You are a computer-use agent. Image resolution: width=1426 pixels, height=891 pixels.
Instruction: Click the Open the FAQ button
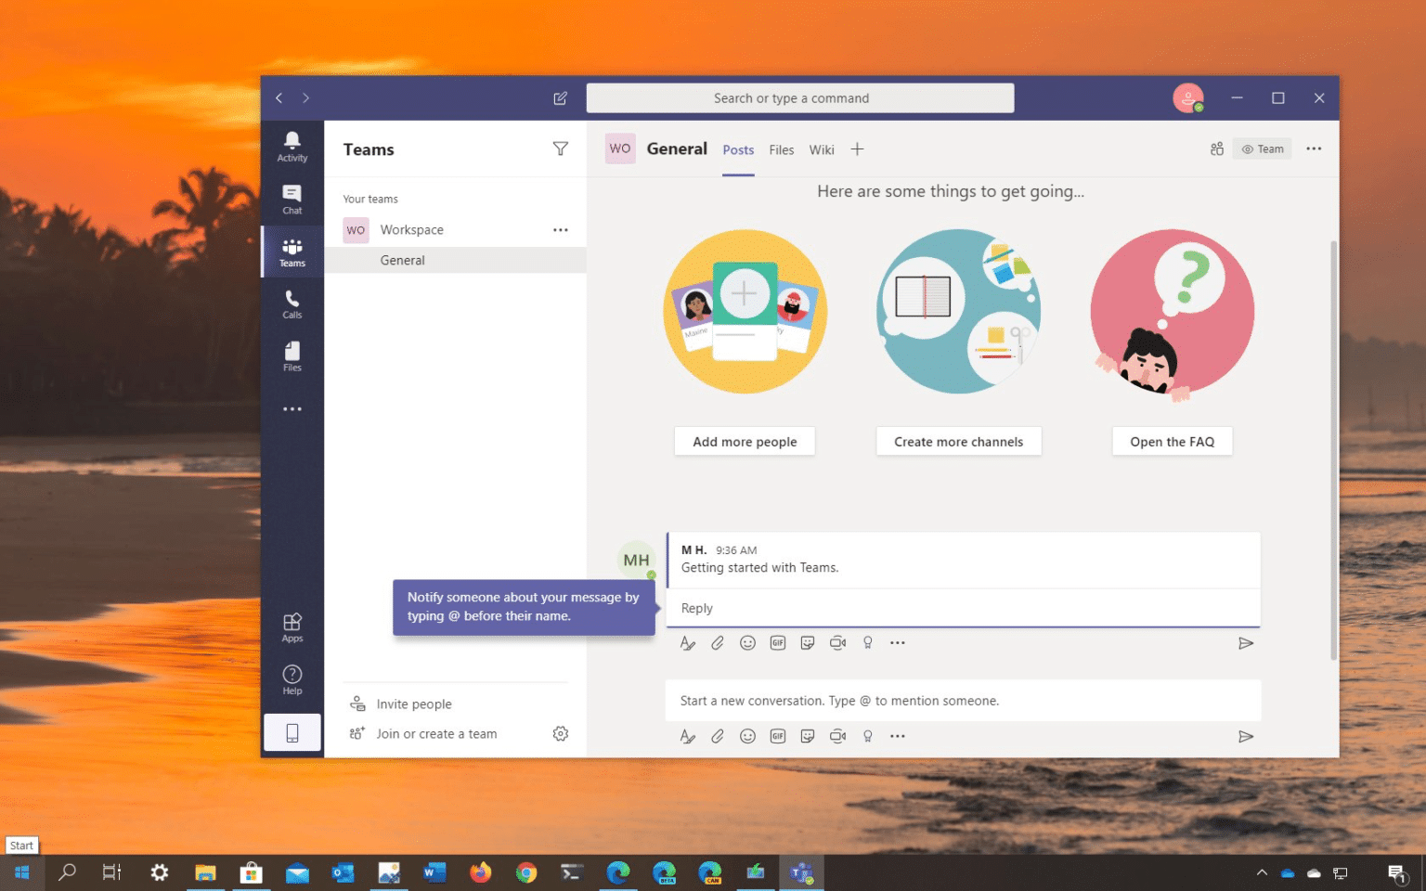[x=1172, y=441]
